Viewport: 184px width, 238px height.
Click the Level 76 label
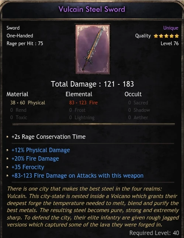[170, 44]
